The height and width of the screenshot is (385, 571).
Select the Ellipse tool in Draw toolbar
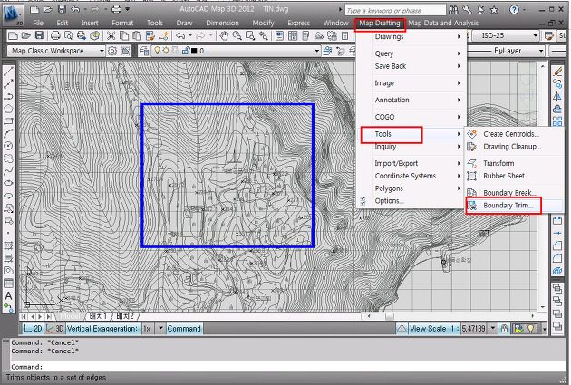click(x=8, y=183)
